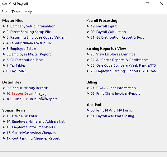167x157 pixels.
Task: Click arrow icon next to Pay Codes
Action: (x=4, y=71)
